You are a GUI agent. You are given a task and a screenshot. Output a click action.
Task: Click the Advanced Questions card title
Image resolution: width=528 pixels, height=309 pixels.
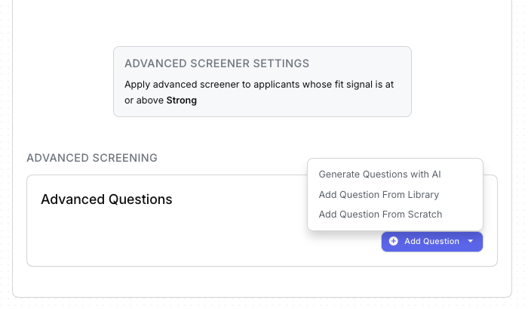tap(106, 199)
